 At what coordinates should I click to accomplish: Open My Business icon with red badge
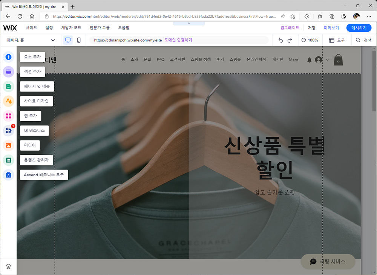point(8,131)
